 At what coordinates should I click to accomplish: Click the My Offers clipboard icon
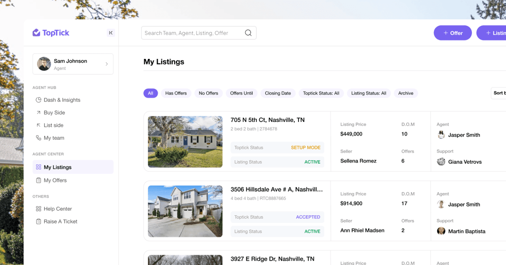coord(38,180)
